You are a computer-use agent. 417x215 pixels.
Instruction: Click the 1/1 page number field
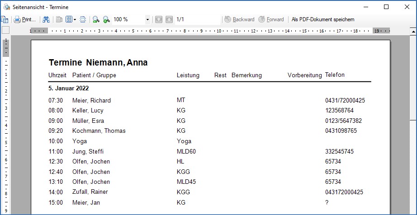pos(198,19)
